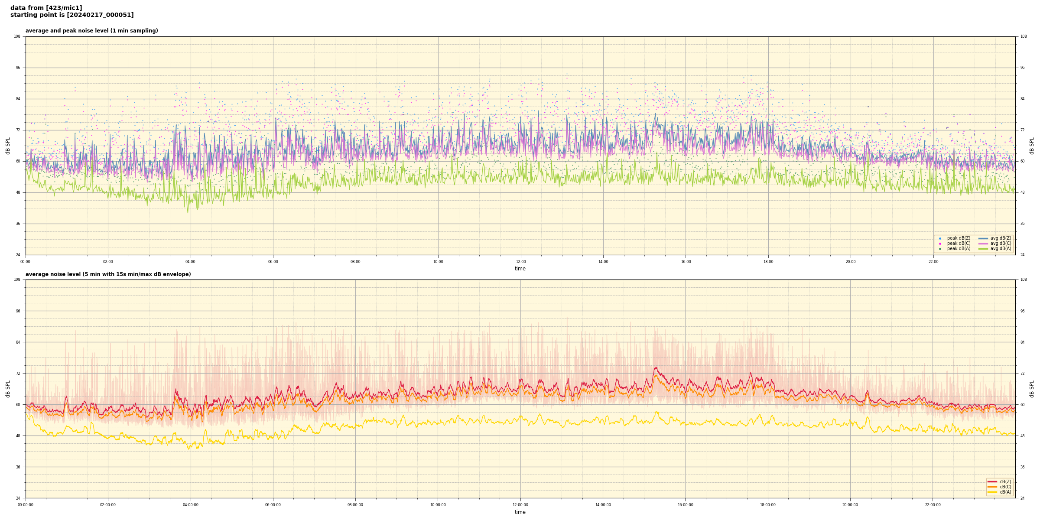The image size is (1040, 520).
Task: Click the orange dB(C) legend entry in lower chart
Action: (992, 487)
